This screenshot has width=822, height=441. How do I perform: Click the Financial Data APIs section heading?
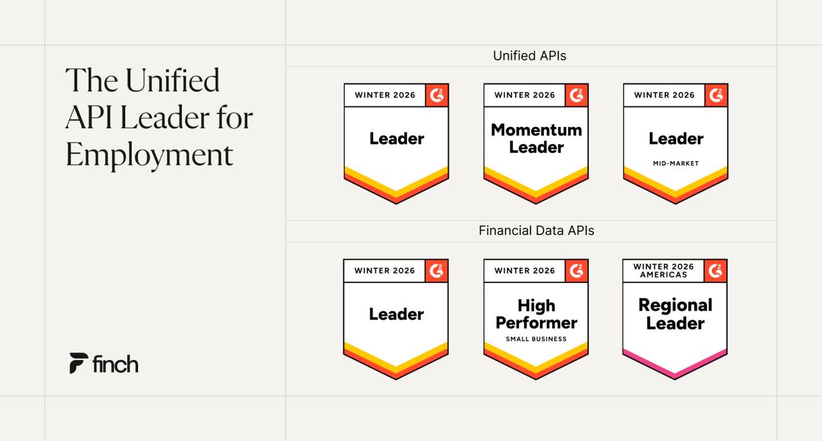click(536, 230)
